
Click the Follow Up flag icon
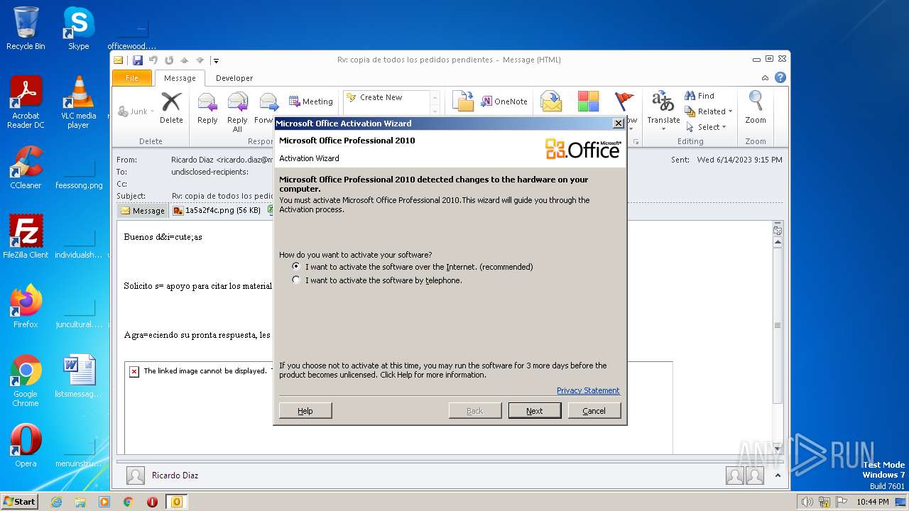pos(624,101)
